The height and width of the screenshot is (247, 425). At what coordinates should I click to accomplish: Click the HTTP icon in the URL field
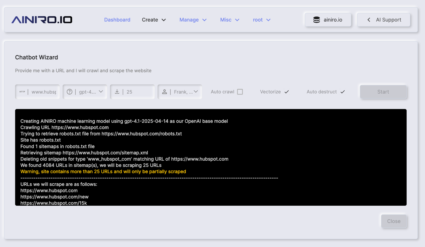point(22,92)
